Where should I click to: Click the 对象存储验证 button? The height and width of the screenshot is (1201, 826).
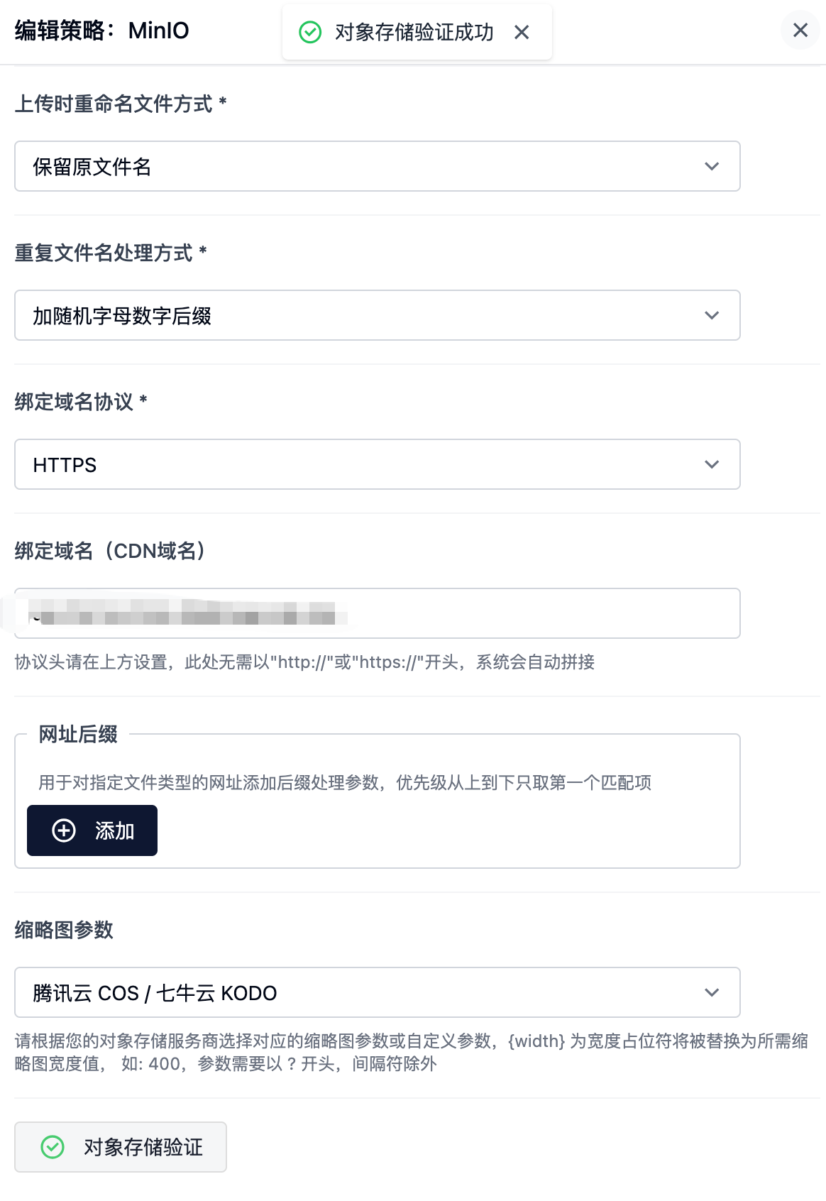click(x=121, y=1147)
